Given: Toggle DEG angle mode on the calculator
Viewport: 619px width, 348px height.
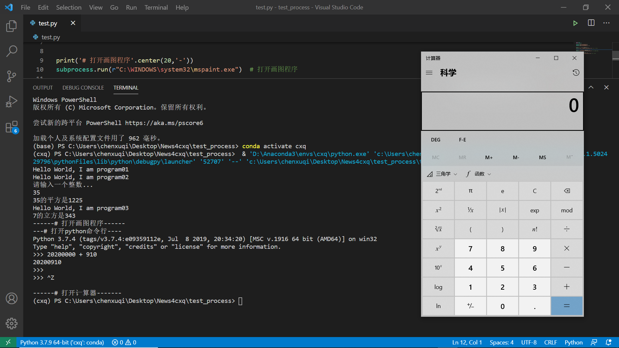Looking at the screenshot, I should [x=436, y=139].
